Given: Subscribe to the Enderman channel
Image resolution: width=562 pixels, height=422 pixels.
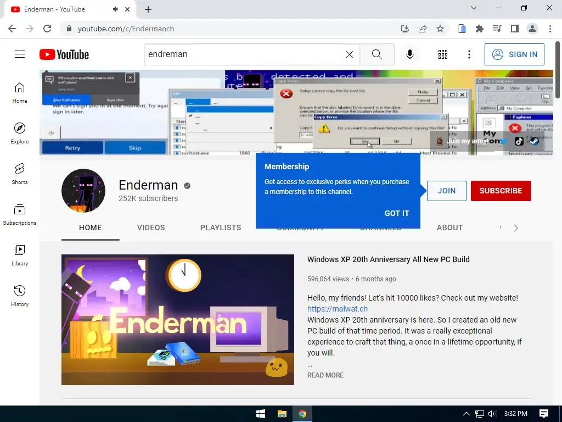Looking at the screenshot, I should pos(501,191).
